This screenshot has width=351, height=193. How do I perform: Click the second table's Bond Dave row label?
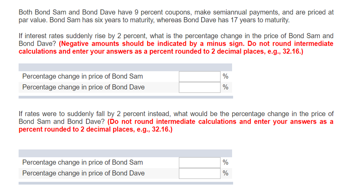[x=84, y=173]
